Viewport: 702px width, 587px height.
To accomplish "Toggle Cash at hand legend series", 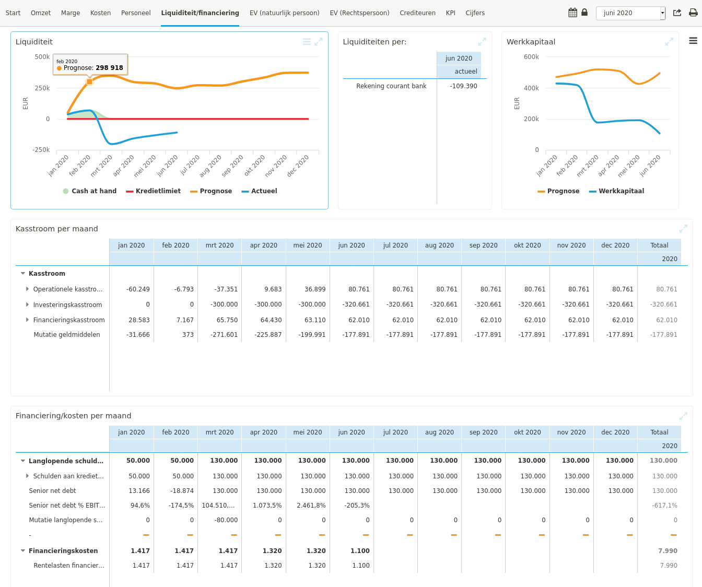I will 89,191.
